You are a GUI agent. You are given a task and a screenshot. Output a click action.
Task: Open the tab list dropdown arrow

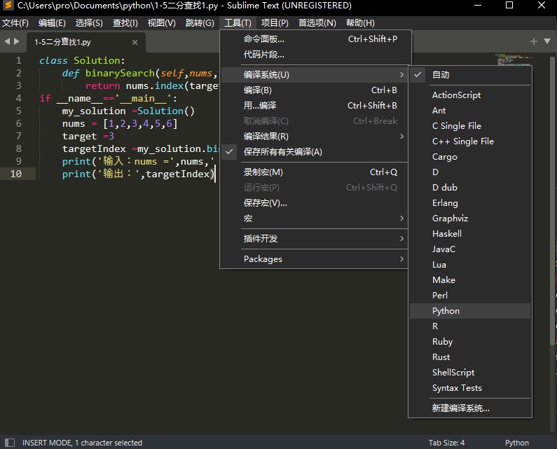pos(547,41)
